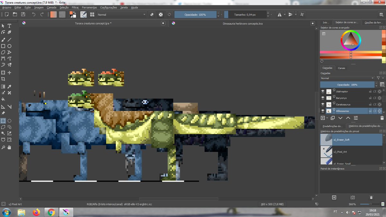Toggle lock on the Utahraptor layer
Image resolution: width=386 pixels, height=217 pixels.
point(370,92)
